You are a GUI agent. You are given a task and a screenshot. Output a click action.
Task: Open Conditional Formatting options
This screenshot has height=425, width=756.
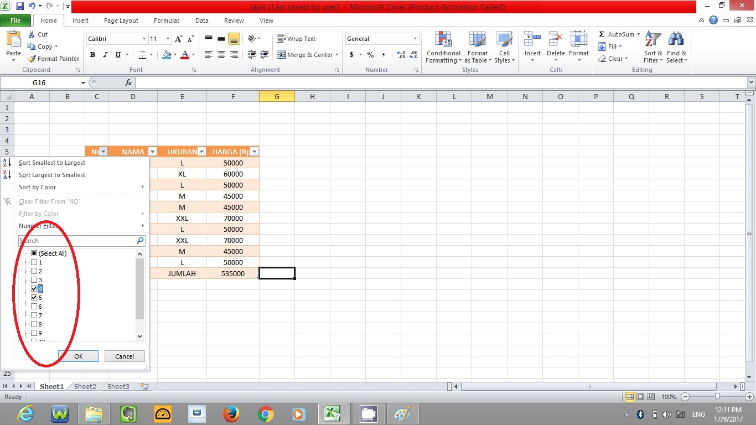click(443, 47)
